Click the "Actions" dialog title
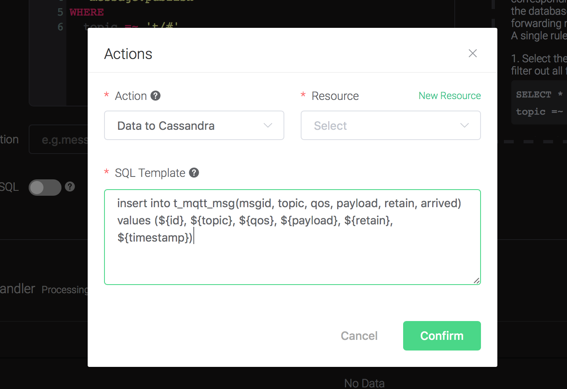Image resolution: width=567 pixels, height=389 pixels. pyautogui.click(x=128, y=54)
